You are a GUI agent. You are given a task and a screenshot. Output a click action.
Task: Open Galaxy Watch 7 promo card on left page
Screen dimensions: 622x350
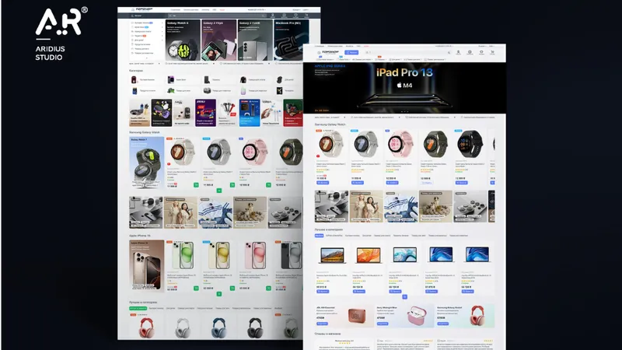tap(146, 163)
